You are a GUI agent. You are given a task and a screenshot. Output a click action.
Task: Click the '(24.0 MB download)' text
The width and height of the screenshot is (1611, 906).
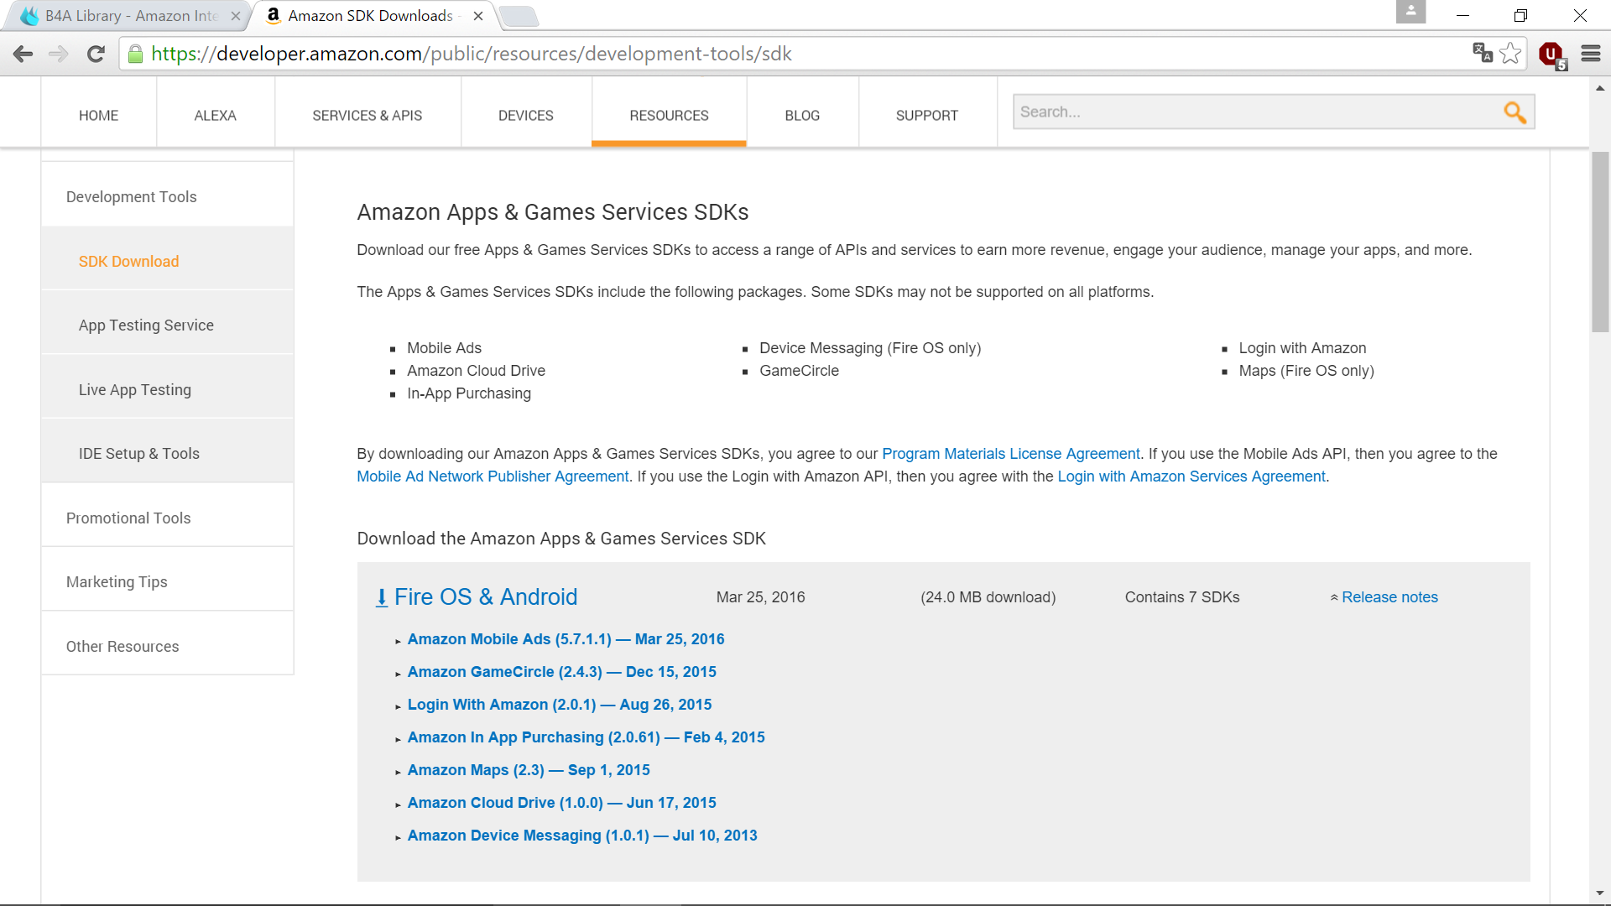[988, 597]
